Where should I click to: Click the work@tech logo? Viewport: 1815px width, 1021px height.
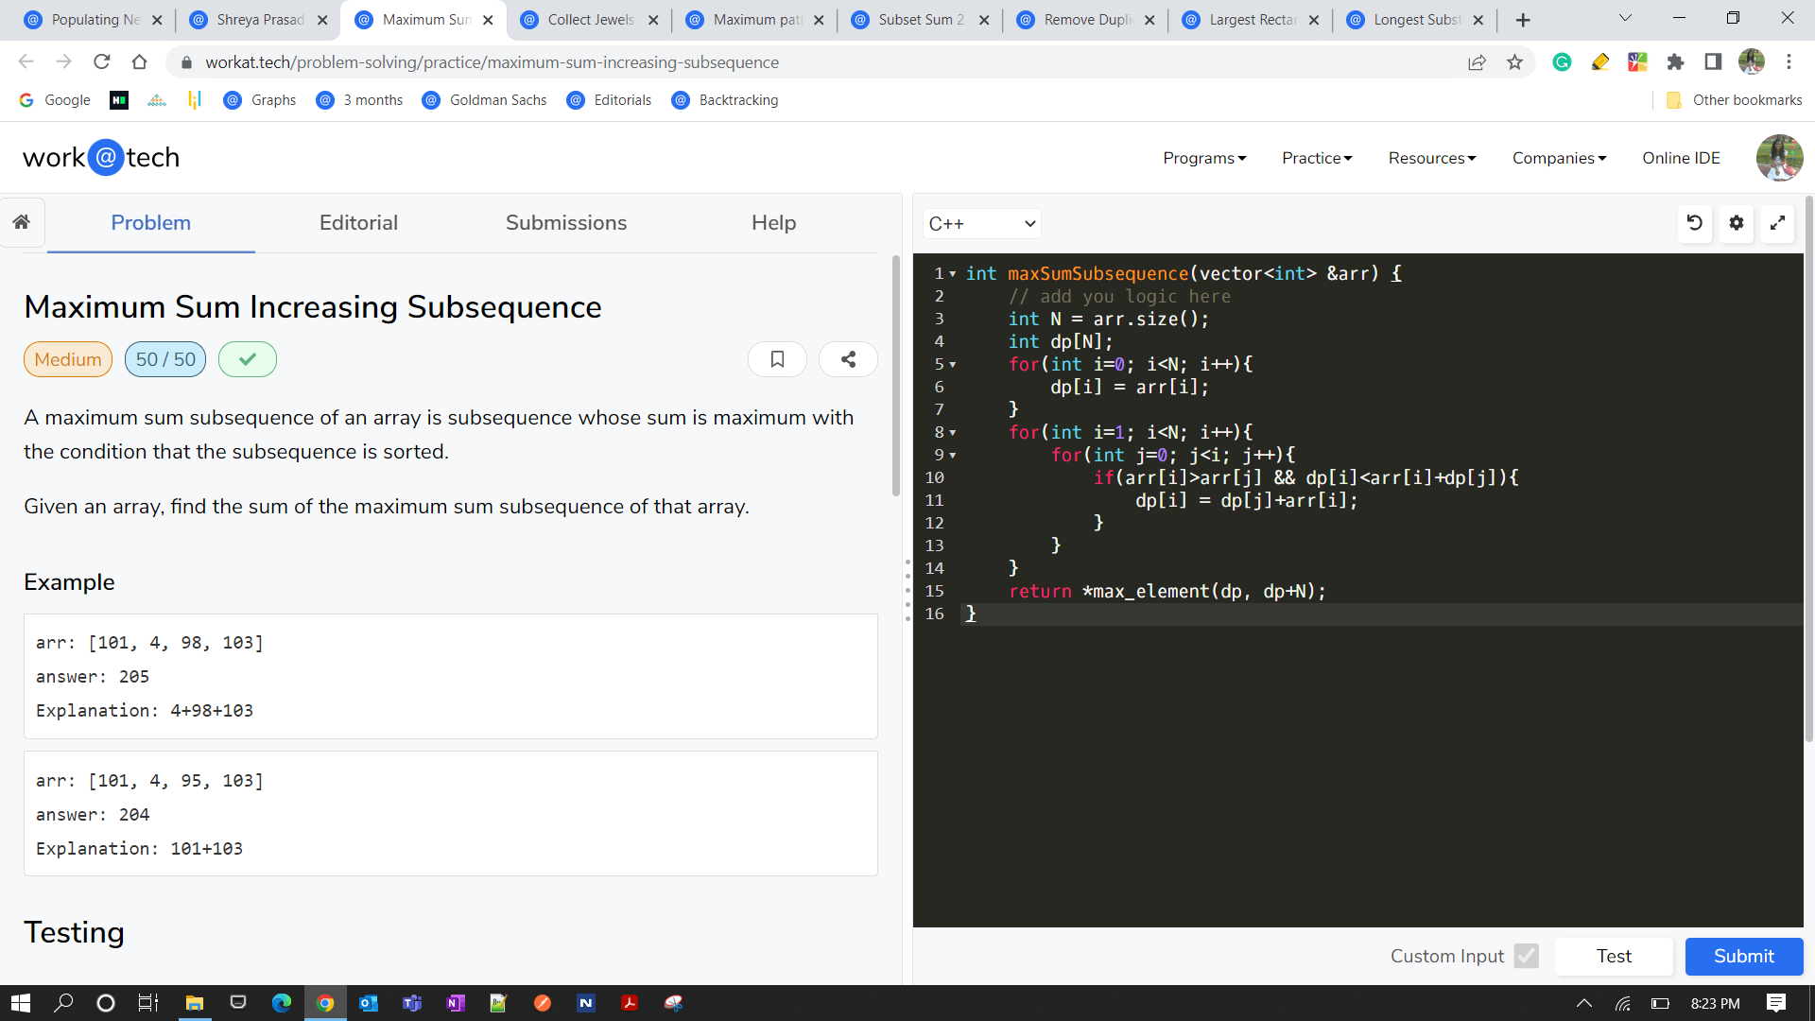click(x=101, y=157)
